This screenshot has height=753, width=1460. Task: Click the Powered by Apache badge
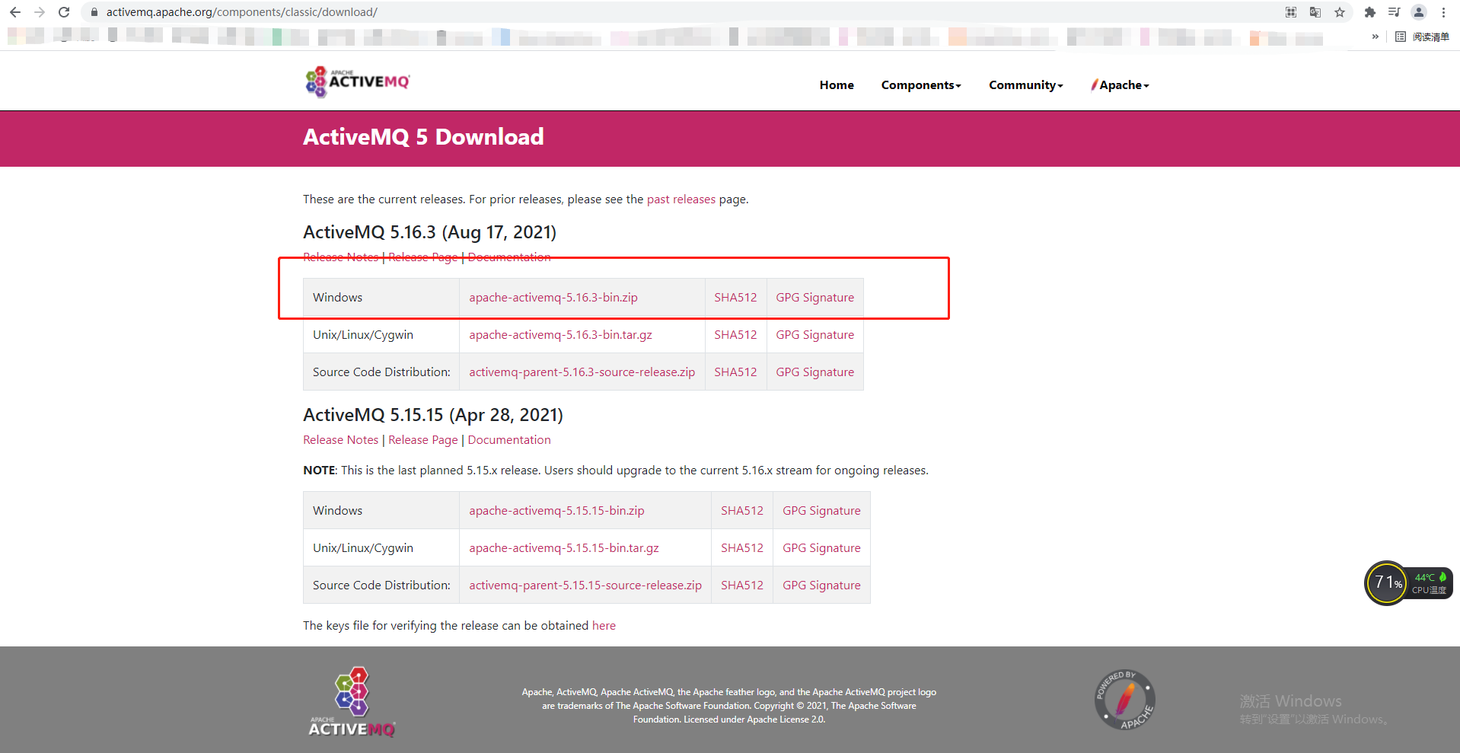tap(1125, 700)
